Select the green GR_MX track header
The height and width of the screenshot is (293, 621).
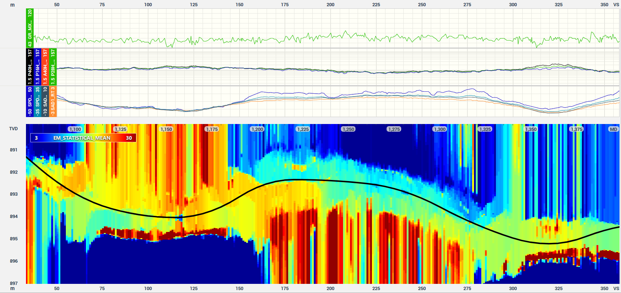30,28
